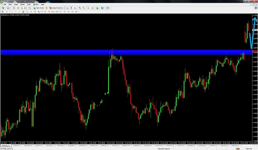Open the AUDUSD,H1 chart tab
Viewport: 258px width, 150px height.
tap(61, 146)
